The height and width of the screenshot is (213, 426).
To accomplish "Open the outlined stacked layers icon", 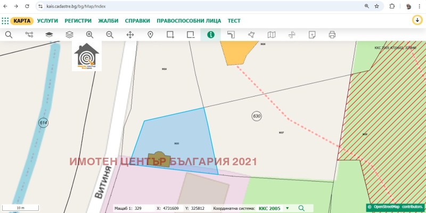I will (x=70, y=35).
